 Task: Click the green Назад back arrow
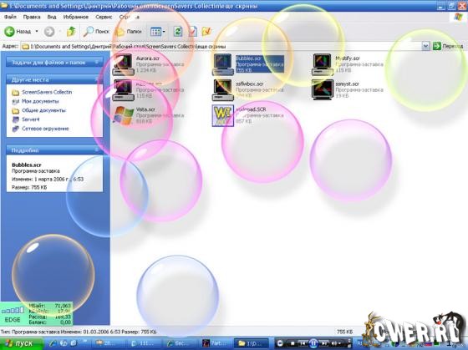coord(9,32)
